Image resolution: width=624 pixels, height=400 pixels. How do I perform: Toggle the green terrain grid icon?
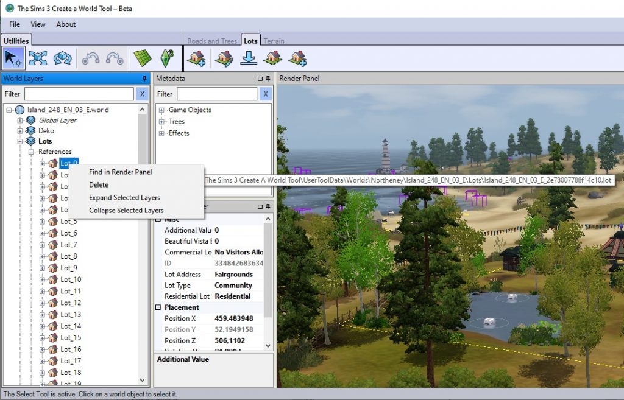click(143, 58)
